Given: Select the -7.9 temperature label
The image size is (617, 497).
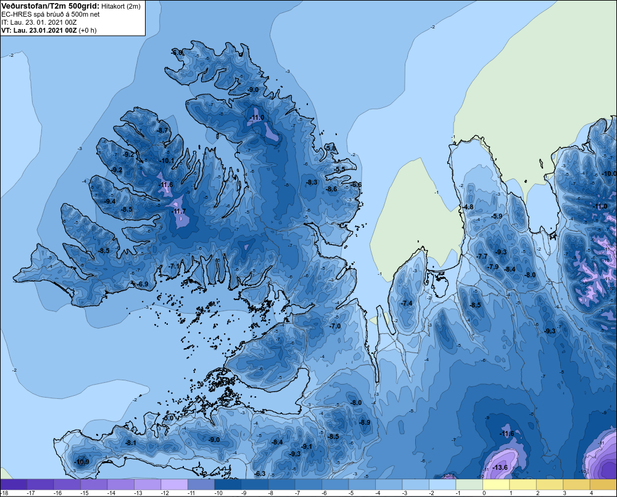Looking at the screenshot, I should tap(493, 267).
